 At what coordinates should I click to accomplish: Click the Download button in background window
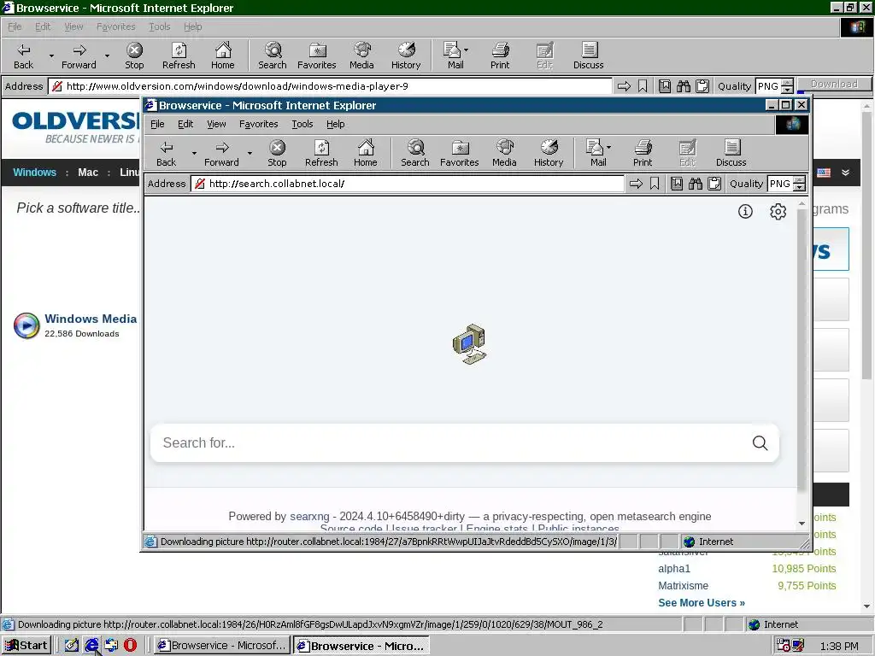pos(834,85)
